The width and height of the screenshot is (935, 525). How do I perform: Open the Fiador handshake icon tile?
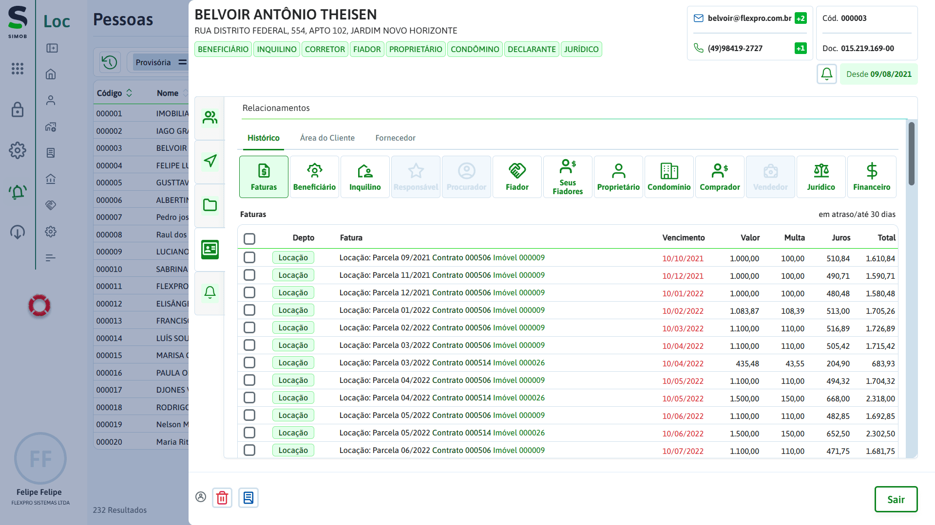click(517, 177)
